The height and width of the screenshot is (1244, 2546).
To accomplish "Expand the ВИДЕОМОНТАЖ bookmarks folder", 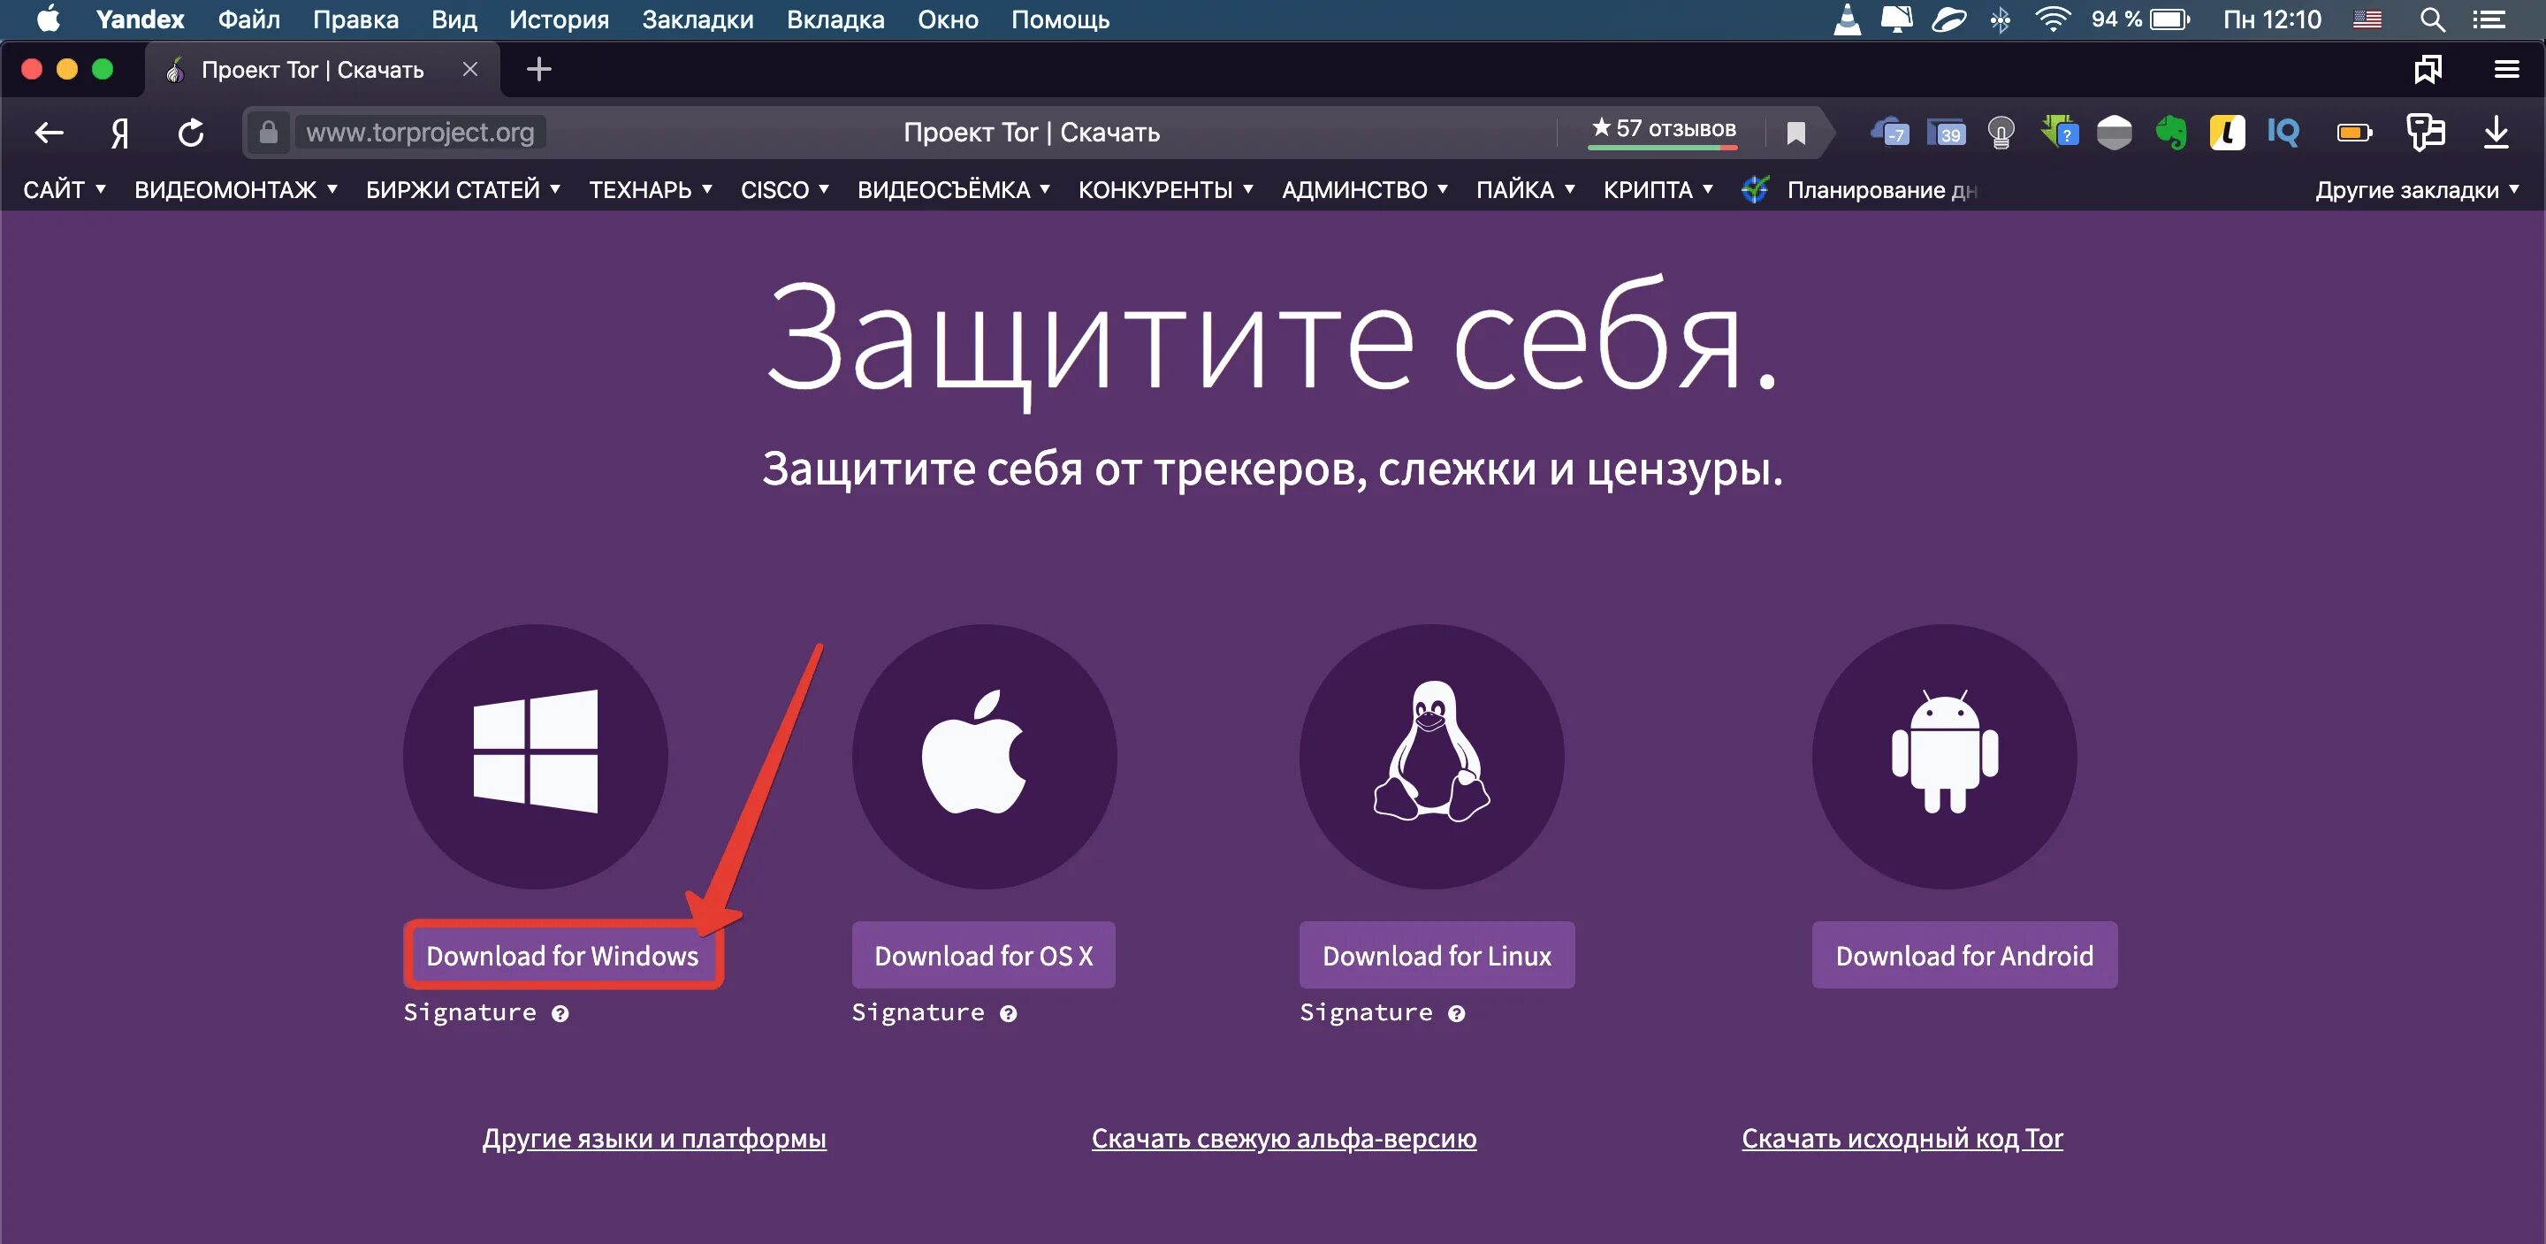I will point(236,190).
